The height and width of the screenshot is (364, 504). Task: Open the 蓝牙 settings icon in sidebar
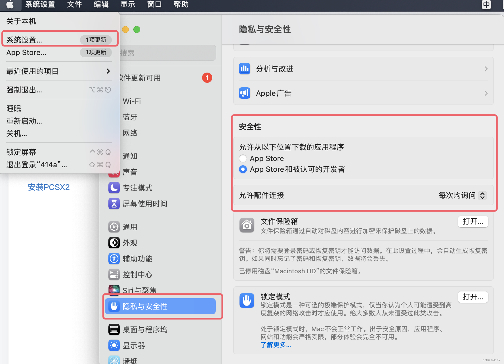pyautogui.click(x=114, y=117)
